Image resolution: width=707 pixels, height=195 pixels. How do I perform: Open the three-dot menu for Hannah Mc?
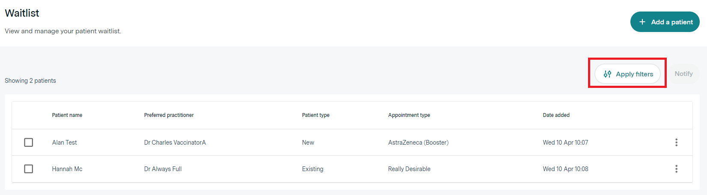(676, 169)
